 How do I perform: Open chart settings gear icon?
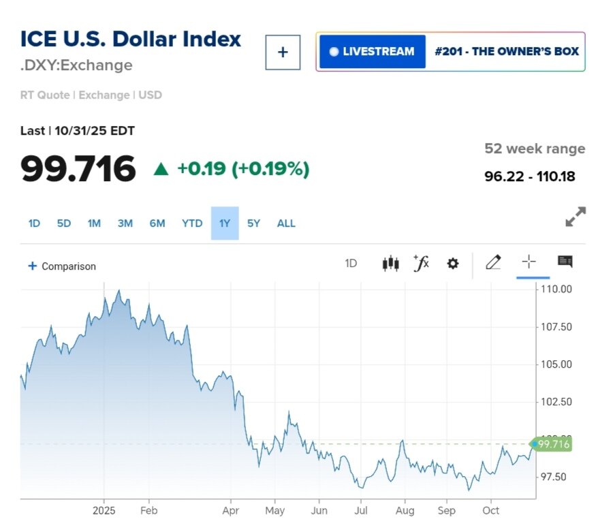click(x=453, y=264)
